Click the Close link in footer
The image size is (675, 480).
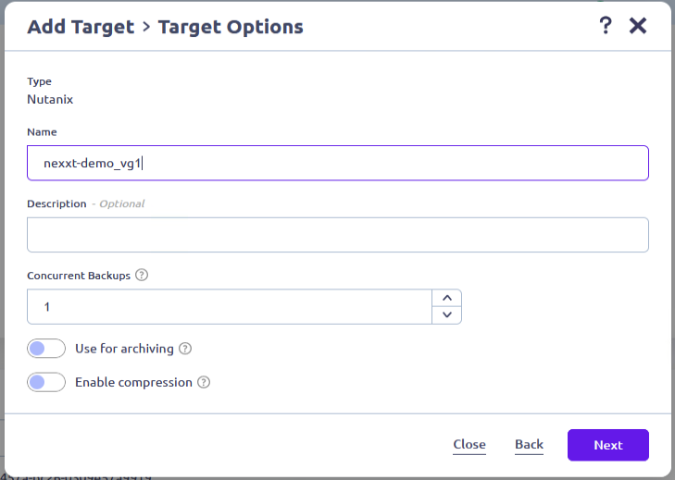[469, 445]
